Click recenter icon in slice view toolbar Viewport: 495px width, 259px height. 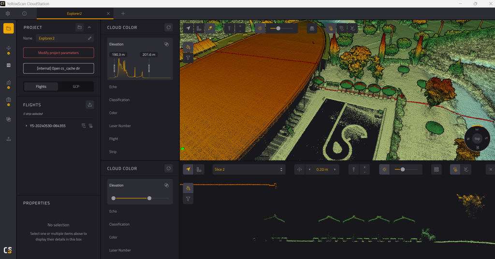(x=466, y=169)
